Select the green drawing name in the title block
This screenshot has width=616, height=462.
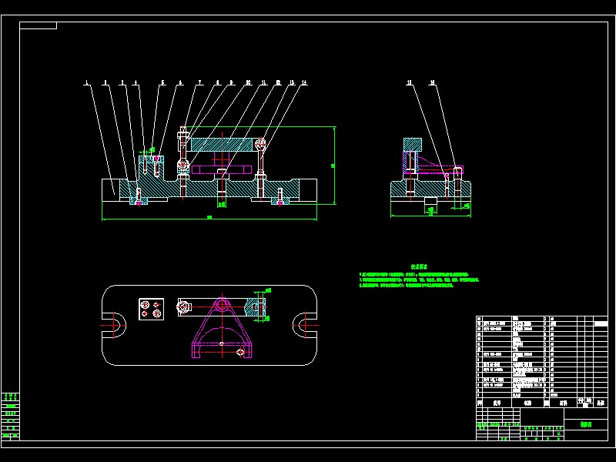586,425
